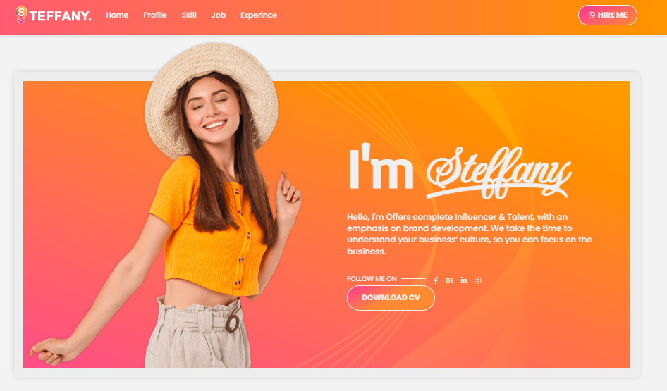This screenshot has height=391, width=667.
Task: Open the Experince menu item
Action: [x=259, y=15]
